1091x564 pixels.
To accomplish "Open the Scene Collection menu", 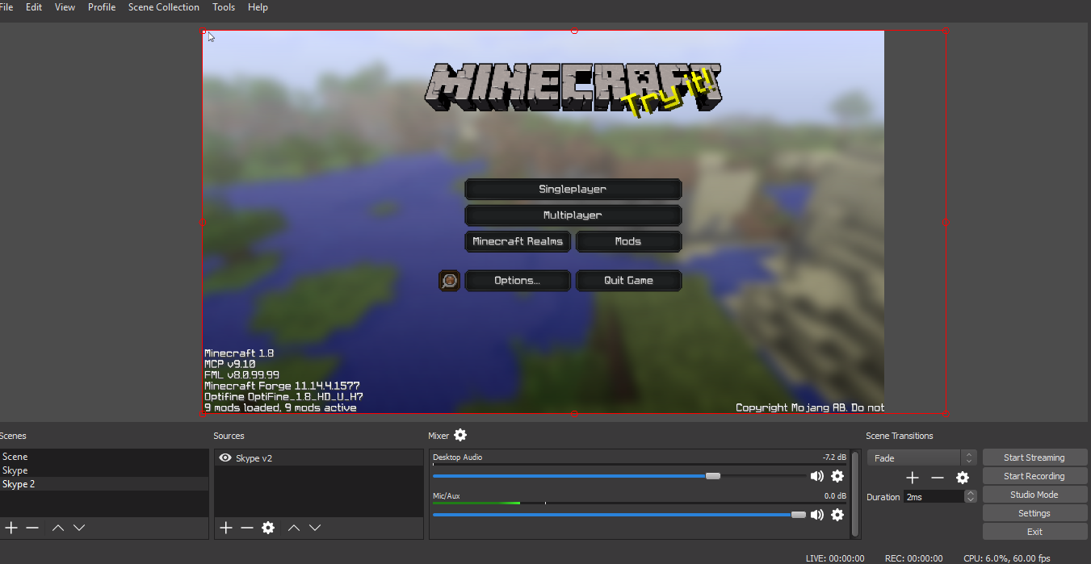I will point(164,7).
